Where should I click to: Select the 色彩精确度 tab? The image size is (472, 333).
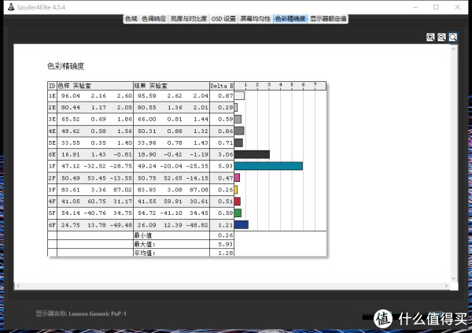point(290,17)
